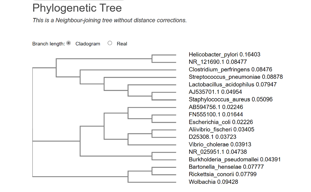Select the Wolbachia taxon label
Viewport: 311px width, 192px height.
(213, 182)
